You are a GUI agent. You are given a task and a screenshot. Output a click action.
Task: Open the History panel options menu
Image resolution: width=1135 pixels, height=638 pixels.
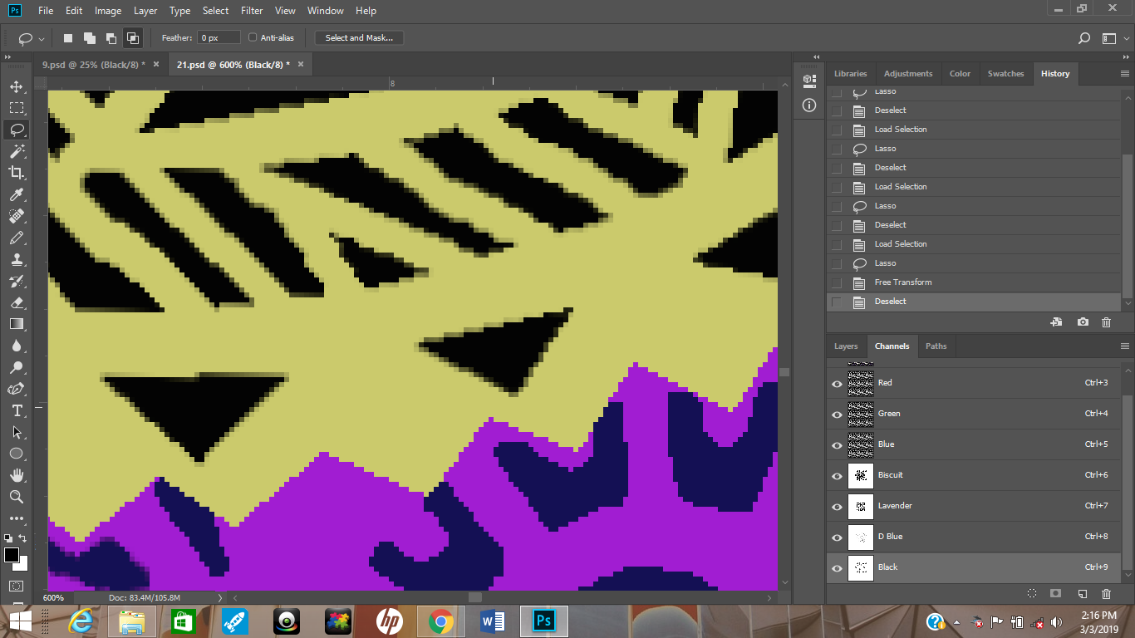click(x=1125, y=74)
